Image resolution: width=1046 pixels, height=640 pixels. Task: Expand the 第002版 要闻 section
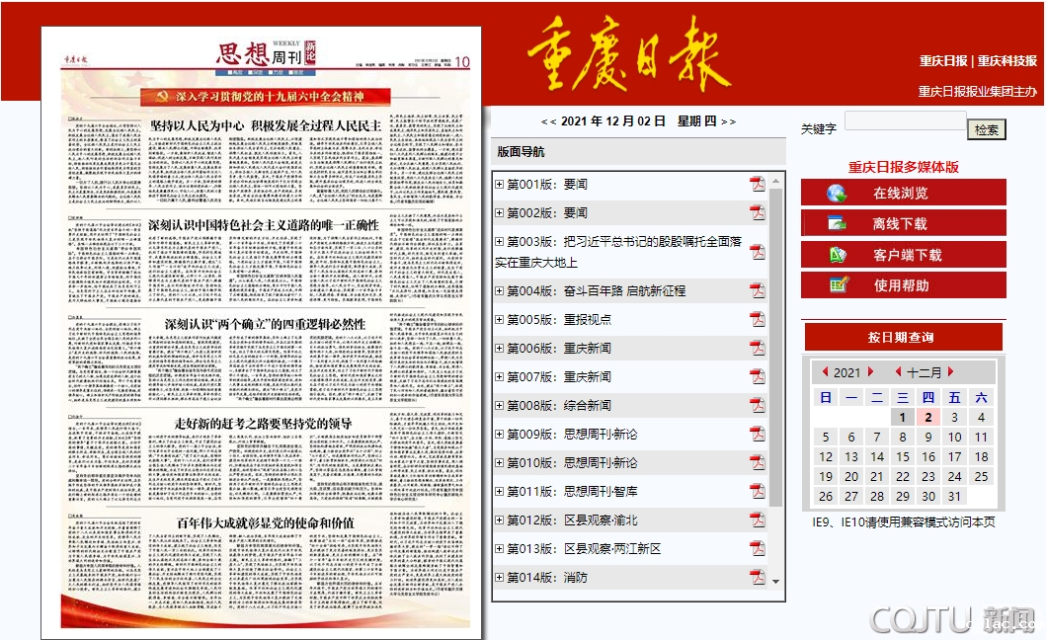500,213
